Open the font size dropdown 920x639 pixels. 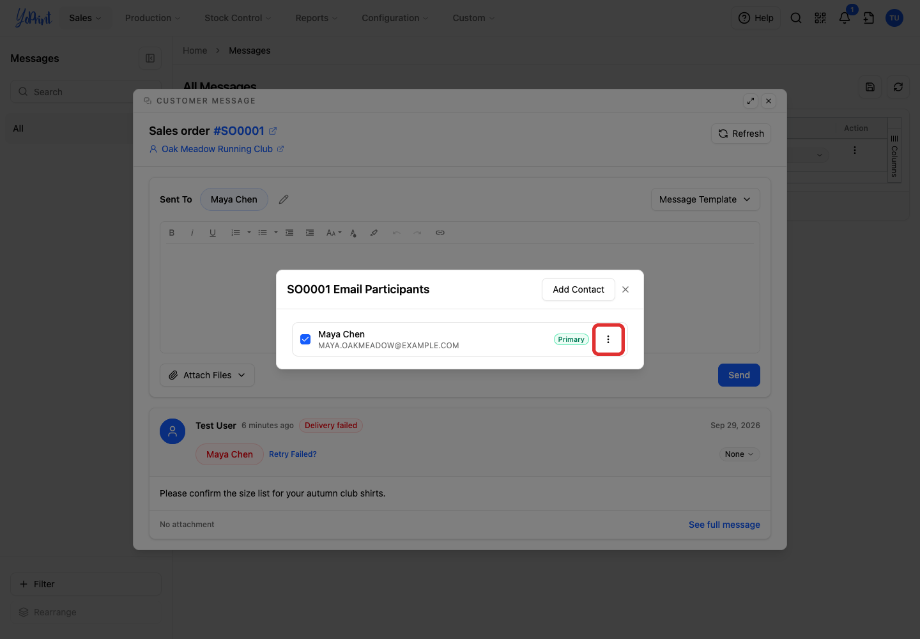click(x=334, y=233)
